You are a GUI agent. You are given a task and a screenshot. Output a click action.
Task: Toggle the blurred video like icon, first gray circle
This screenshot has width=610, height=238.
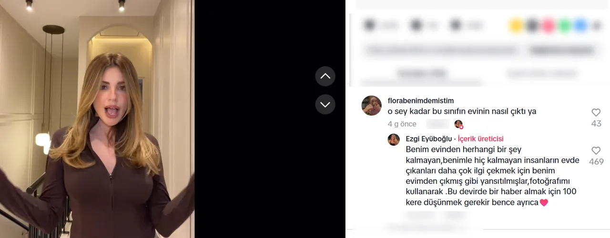[370, 25]
